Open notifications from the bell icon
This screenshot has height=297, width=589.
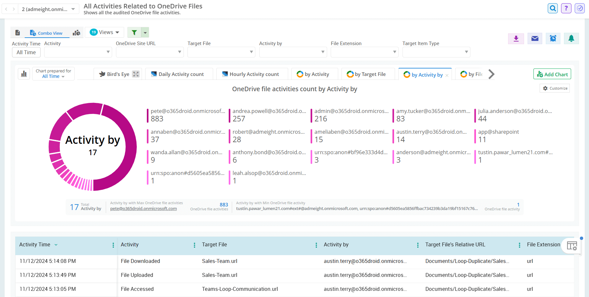[x=571, y=38]
